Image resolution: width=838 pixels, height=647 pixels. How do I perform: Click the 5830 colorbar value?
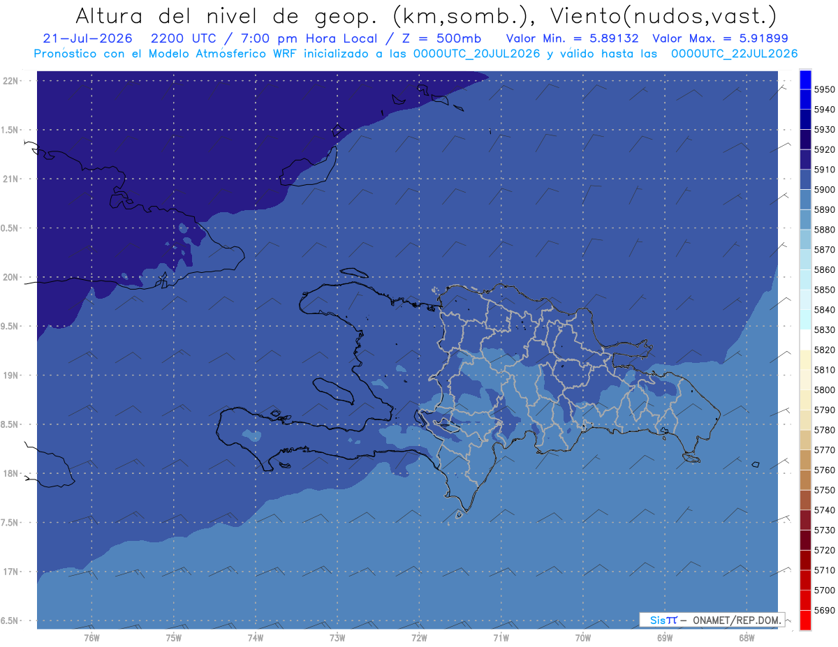pos(825,330)
